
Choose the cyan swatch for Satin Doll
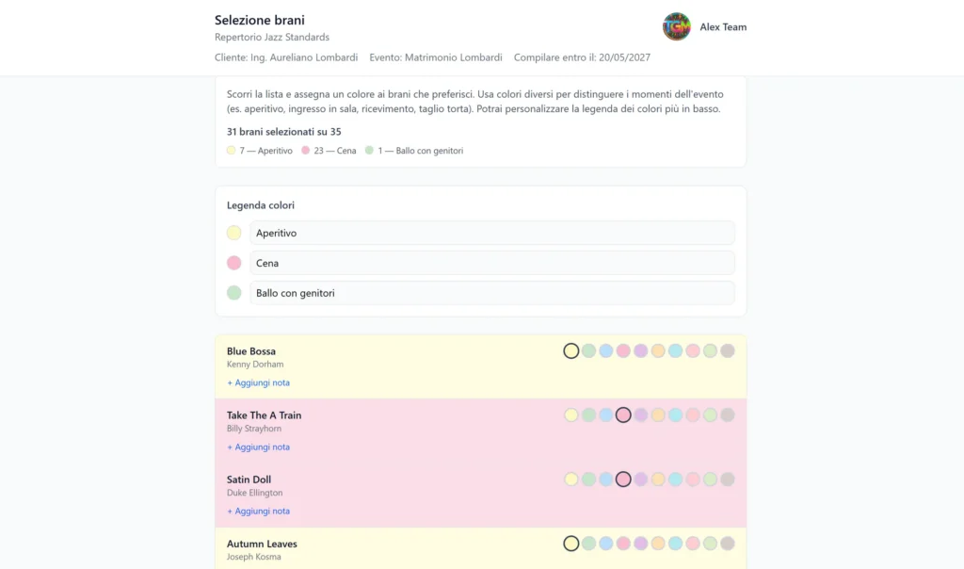(x=675, y=479)
